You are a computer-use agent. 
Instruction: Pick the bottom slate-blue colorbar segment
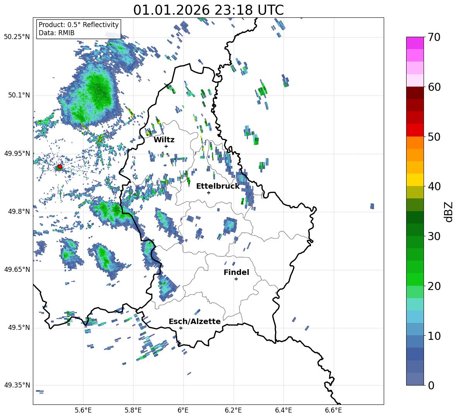coord(415,379)
